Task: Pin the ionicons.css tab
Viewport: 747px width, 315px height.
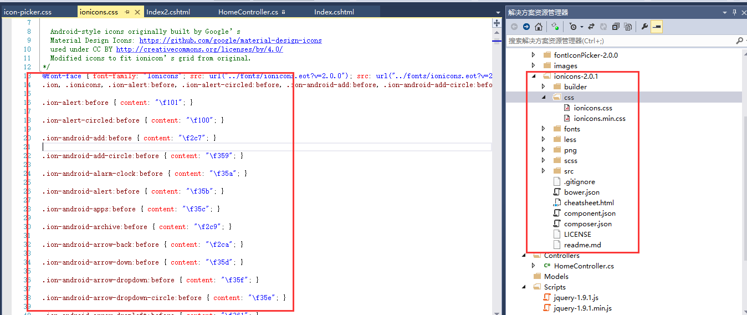Action: point(127,12)
